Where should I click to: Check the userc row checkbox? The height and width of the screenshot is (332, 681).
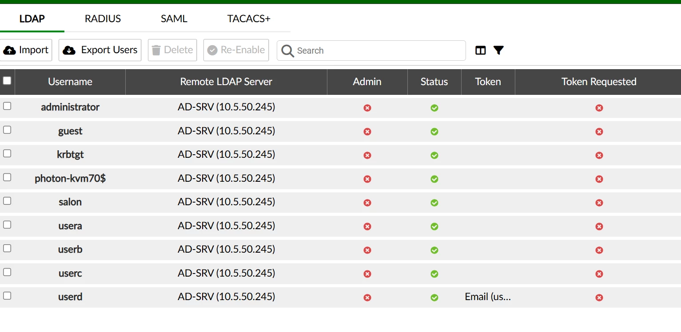point(7,272)
